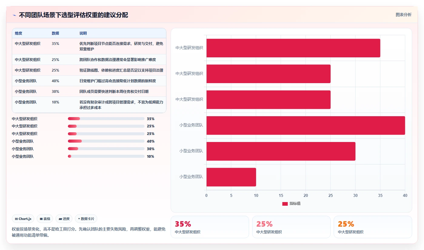Viewport: 424px width, 250px height.
Task: Click the 小型业务团队 cell in the 40% table row
Action: (26, 81)
